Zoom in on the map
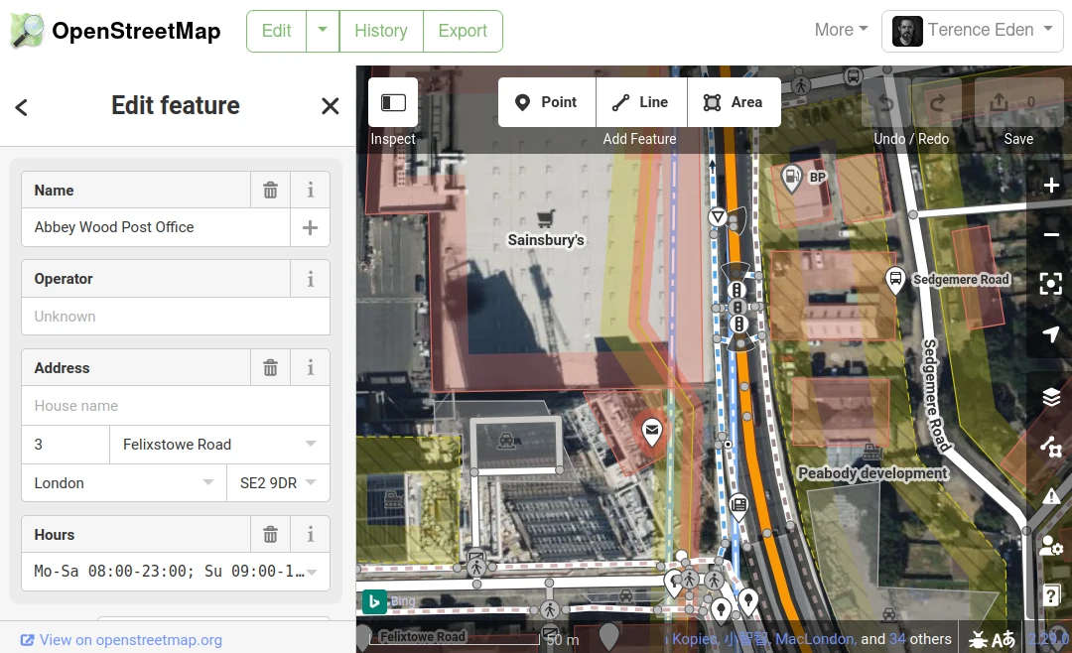This screenshot has width=1072, height=653. point(1051,186)
